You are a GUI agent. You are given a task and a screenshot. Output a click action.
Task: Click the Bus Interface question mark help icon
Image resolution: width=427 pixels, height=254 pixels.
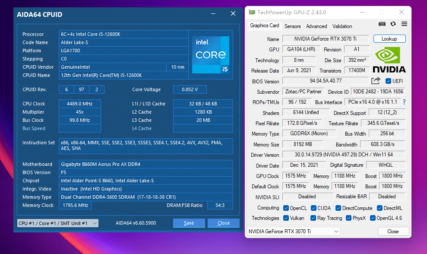(404, 102)
